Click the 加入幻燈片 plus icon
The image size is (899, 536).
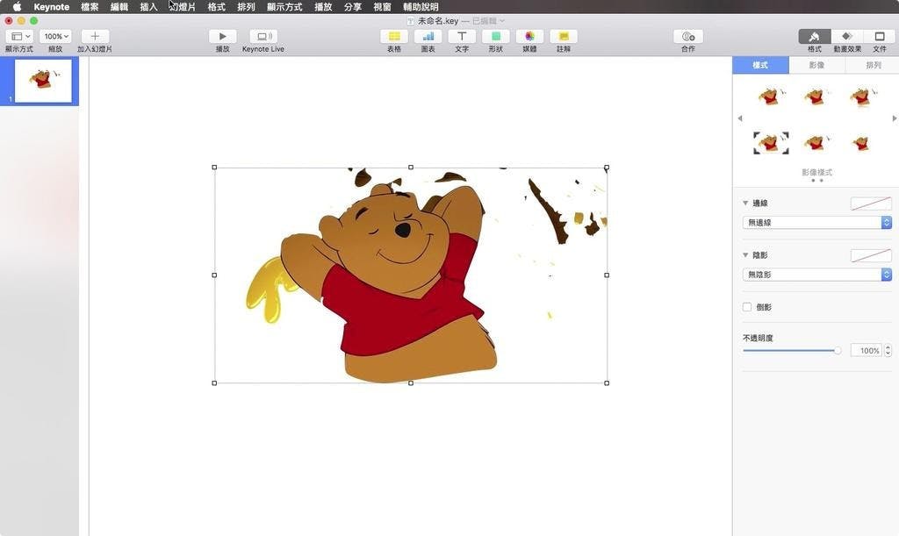pyautogui.click(x=95, y=36)
